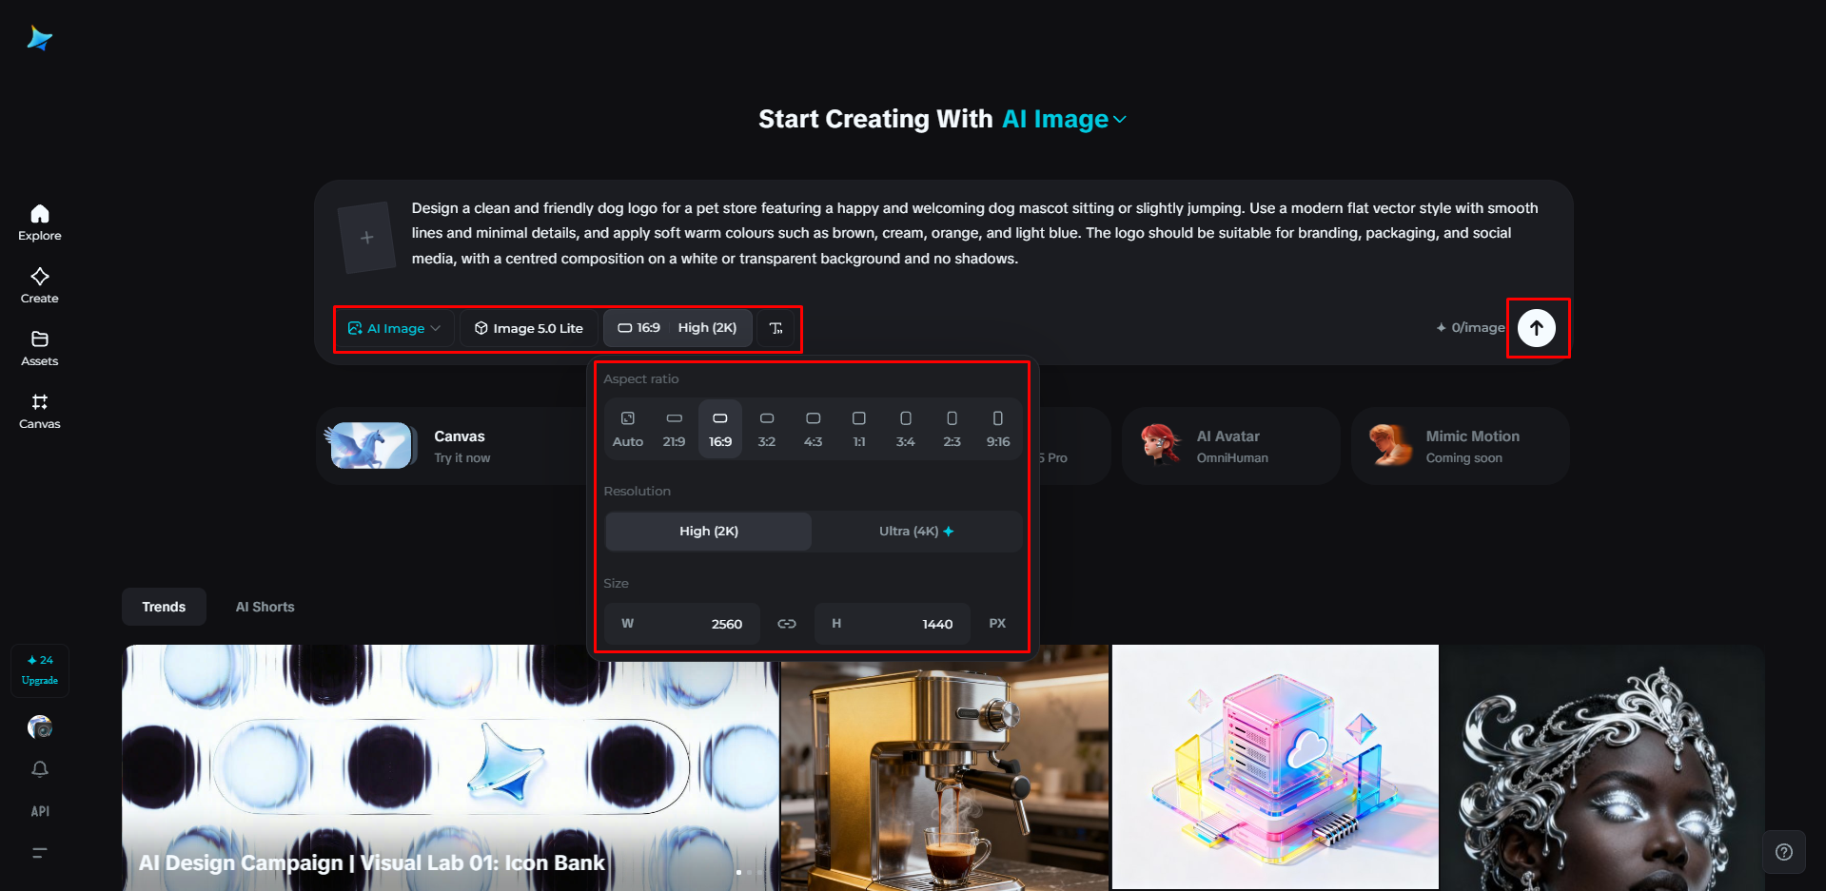
Task: Open the Create section in sidebar
Action: 39,285
